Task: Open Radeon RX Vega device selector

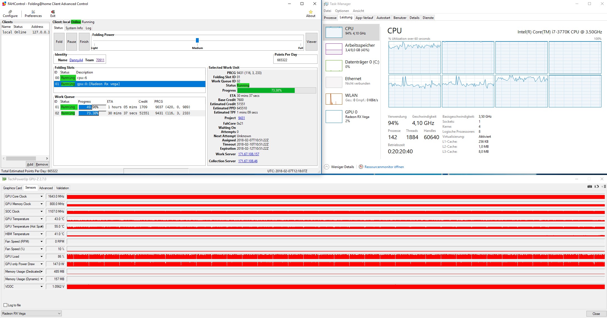Action: 31,314
